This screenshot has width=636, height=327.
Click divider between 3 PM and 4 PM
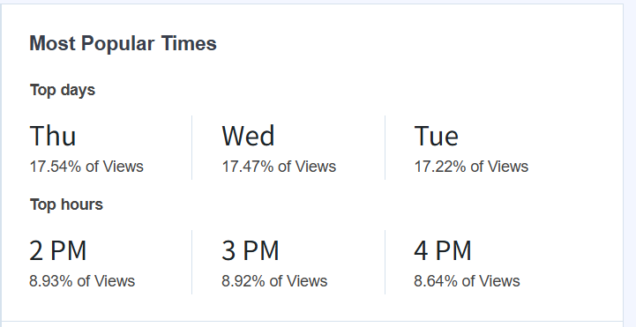pyautogui.click(x=385, y=262)
